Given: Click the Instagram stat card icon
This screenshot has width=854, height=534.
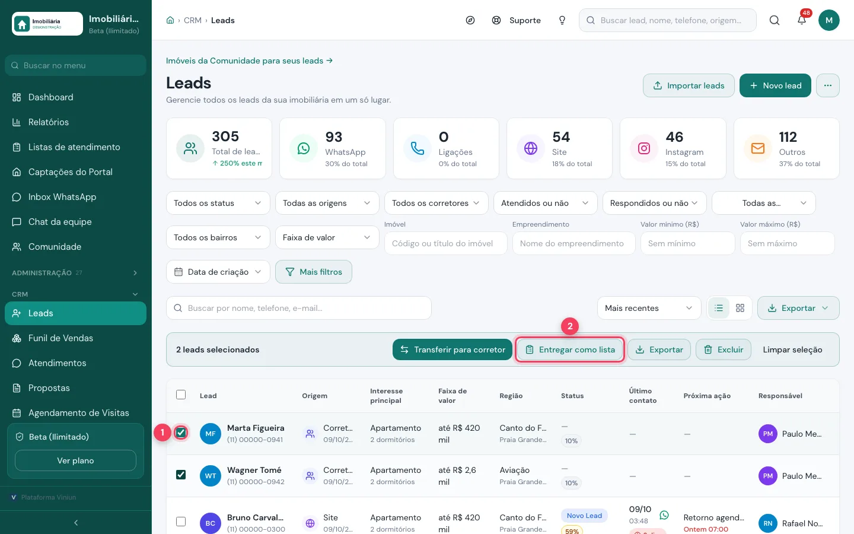Looking at the screenshot, I should click(x=644, y=148).
